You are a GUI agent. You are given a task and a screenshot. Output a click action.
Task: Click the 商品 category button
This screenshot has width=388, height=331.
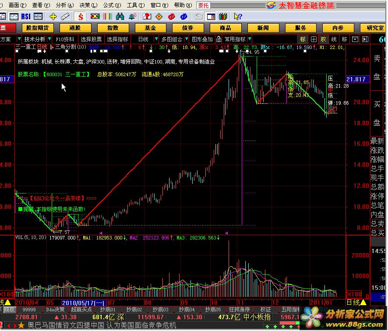click(226, 28)
